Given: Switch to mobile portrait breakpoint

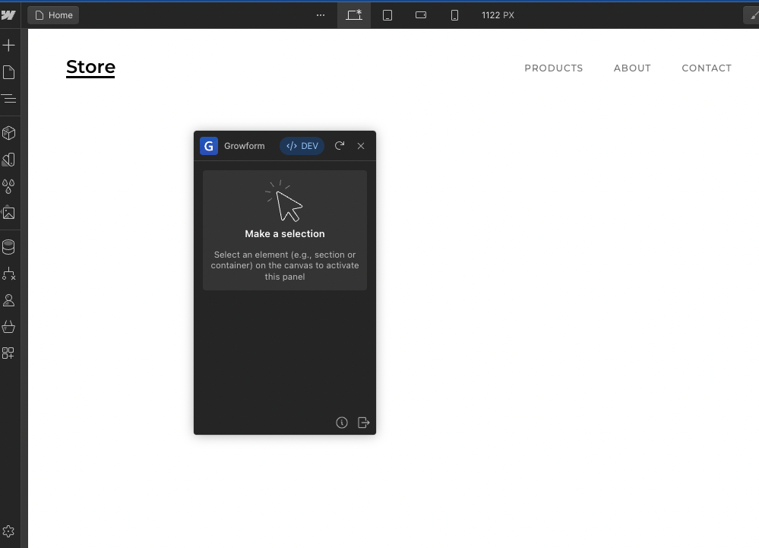Looking at the screenshot, I should tap(454, 15).
